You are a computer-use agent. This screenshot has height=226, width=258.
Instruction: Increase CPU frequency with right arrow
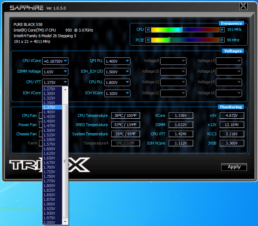tap(222, 30)
